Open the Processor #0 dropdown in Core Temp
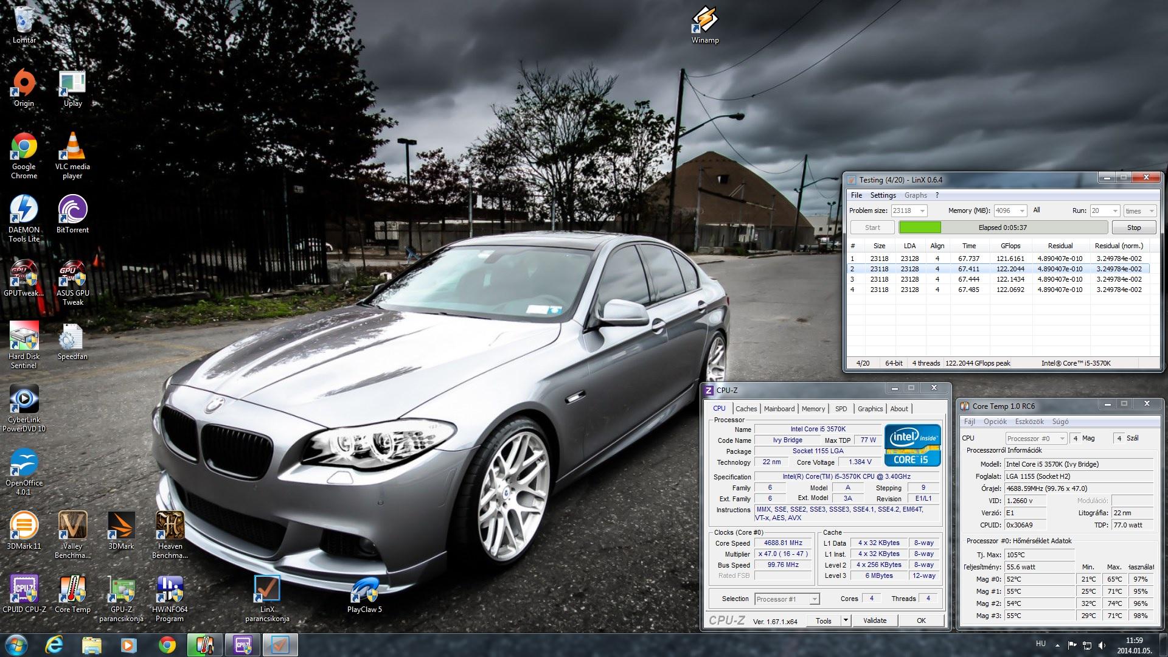 coord(1062,439)
